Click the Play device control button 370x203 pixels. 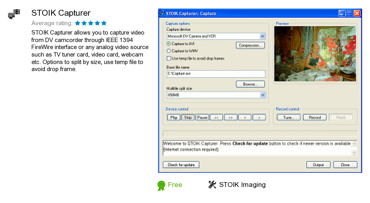tap(174, 117)
